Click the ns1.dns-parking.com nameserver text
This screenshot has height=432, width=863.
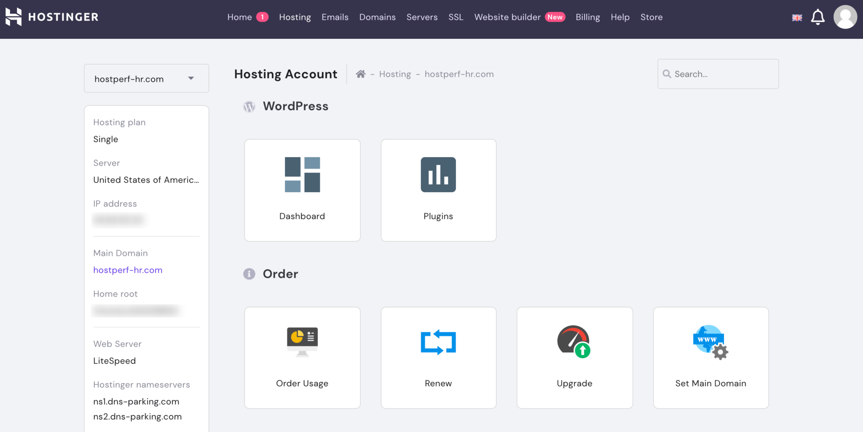[136, 402]
